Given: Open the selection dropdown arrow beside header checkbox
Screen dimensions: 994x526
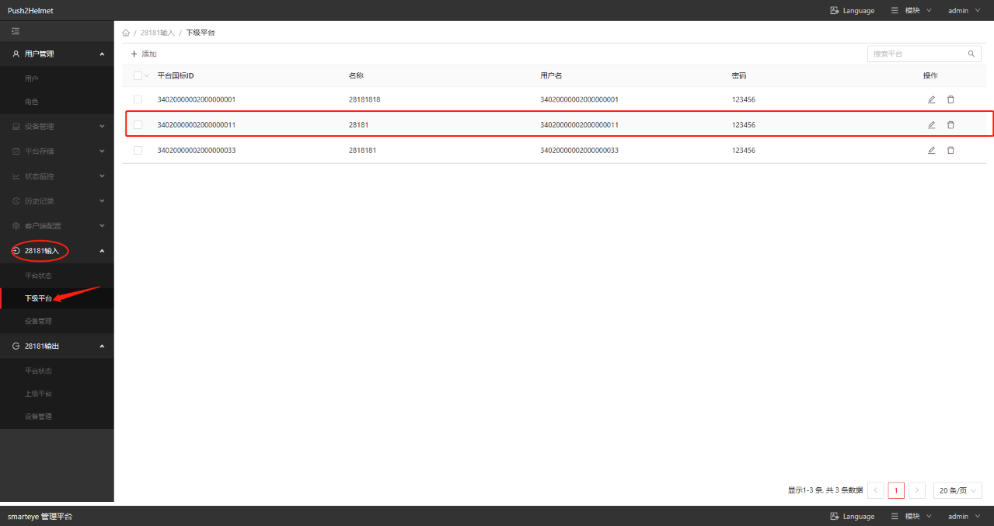Looking at the screenshot, I should [x=147, y=75].
